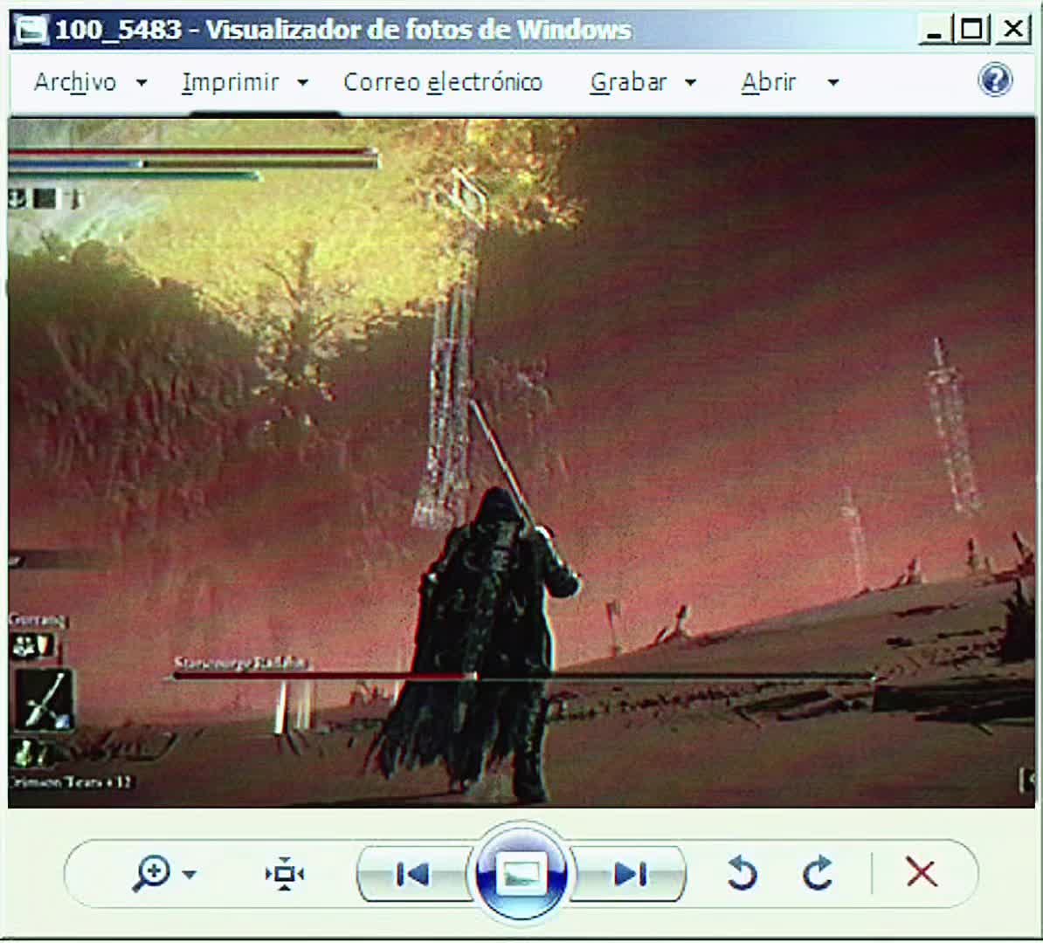This screenshot has height=943, width=1043.
Task: Open the Archivo menu
Action: pyautogui.click(x=75, y=82)
